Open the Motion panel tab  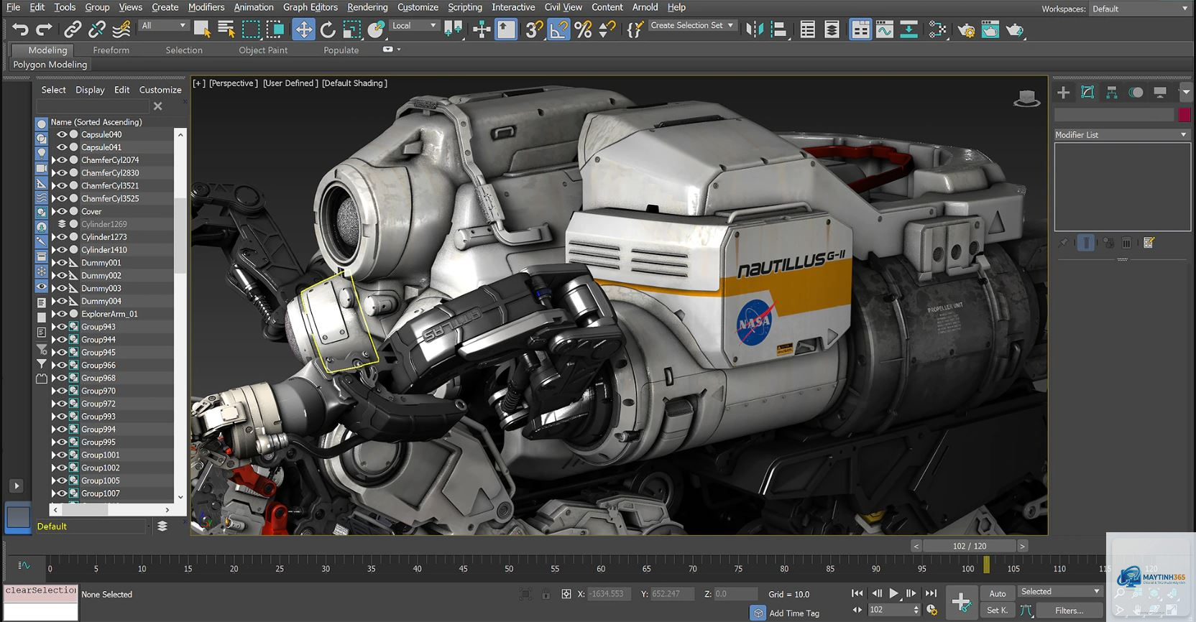[1136, 92]
